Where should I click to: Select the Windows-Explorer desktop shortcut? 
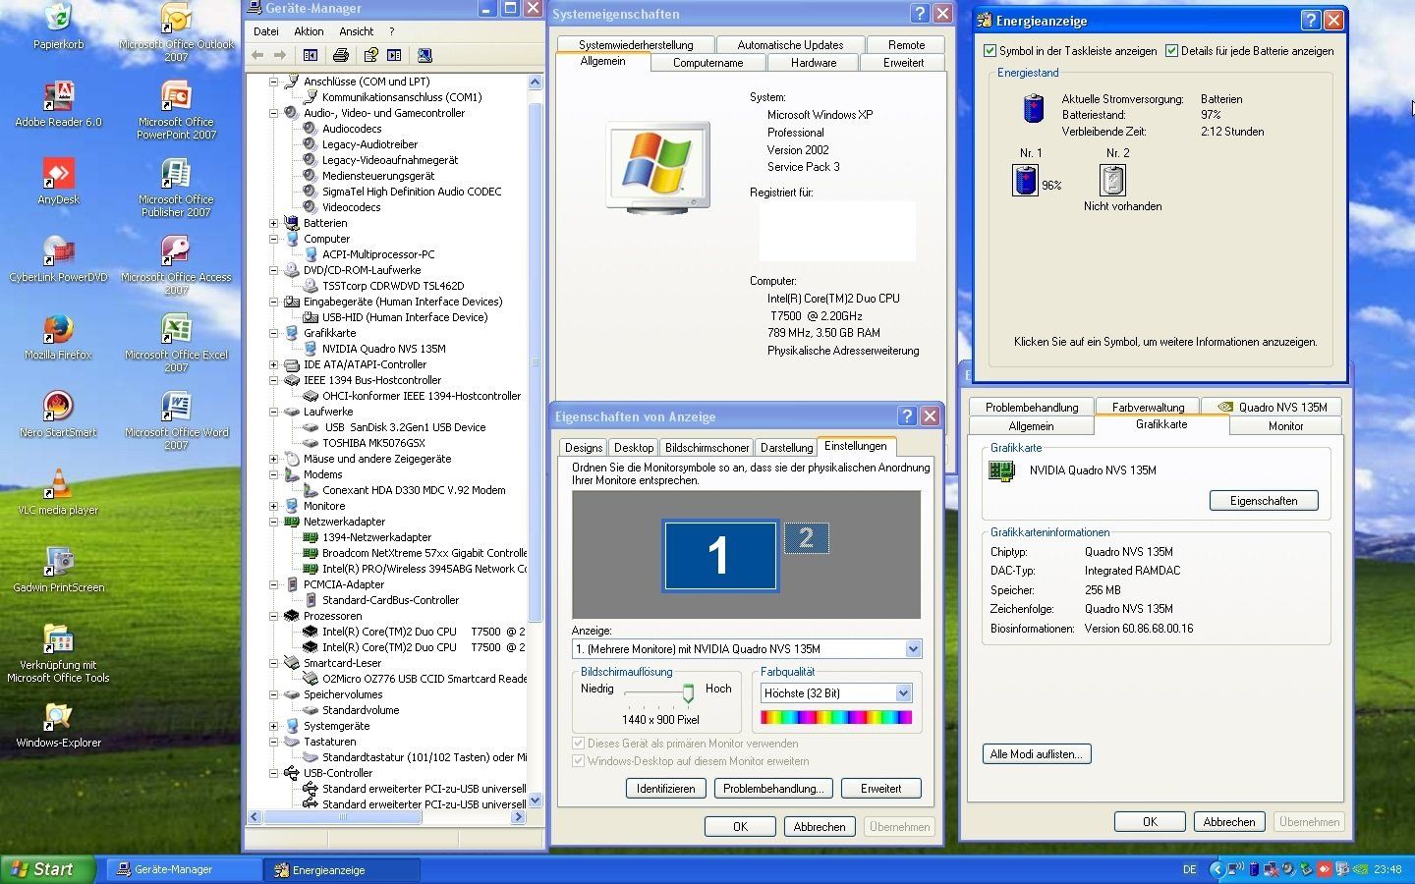[58, 724]
